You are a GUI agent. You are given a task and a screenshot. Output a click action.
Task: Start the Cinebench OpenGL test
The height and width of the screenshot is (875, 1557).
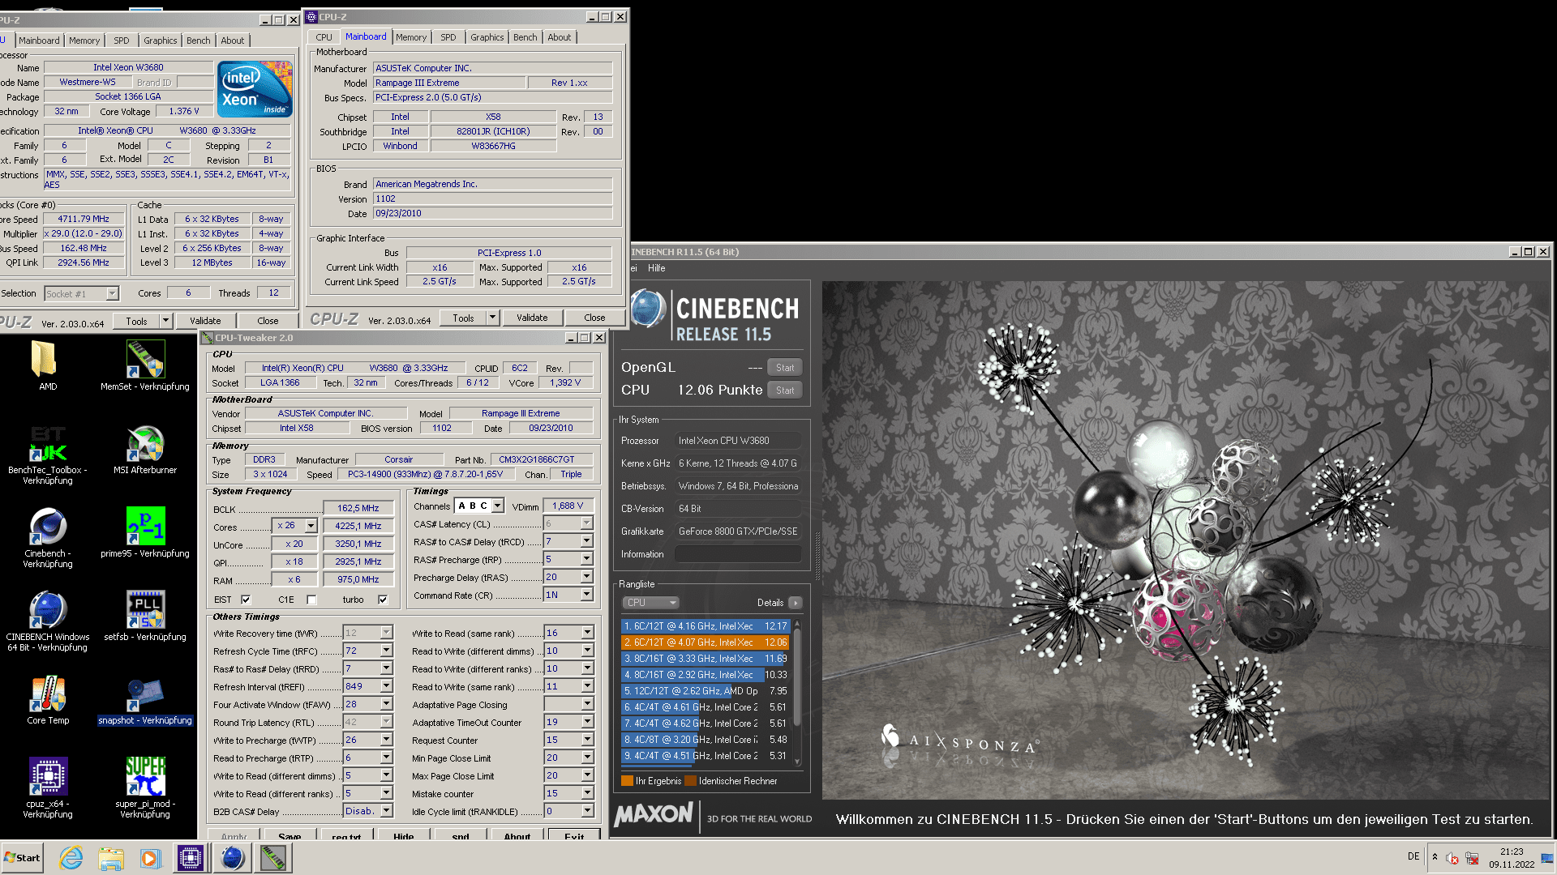pyautogui.click(x=785, y=368)
